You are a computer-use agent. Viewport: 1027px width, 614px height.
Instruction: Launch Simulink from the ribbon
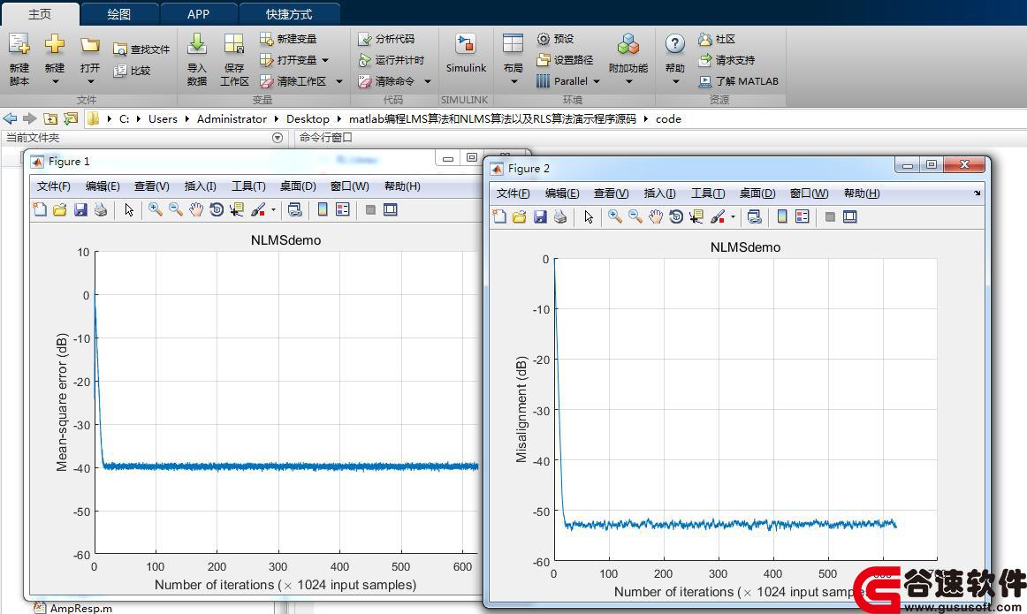pos(466,52)
